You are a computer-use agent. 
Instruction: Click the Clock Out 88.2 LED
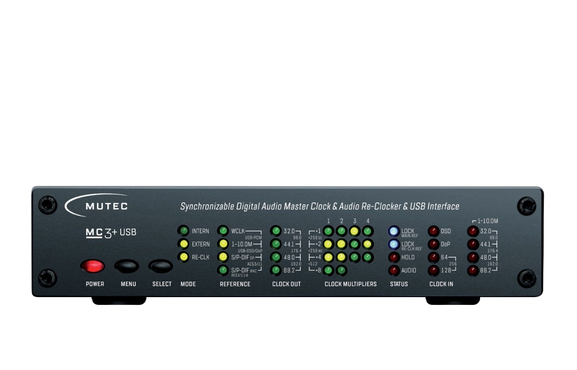(x=276, y=270)
